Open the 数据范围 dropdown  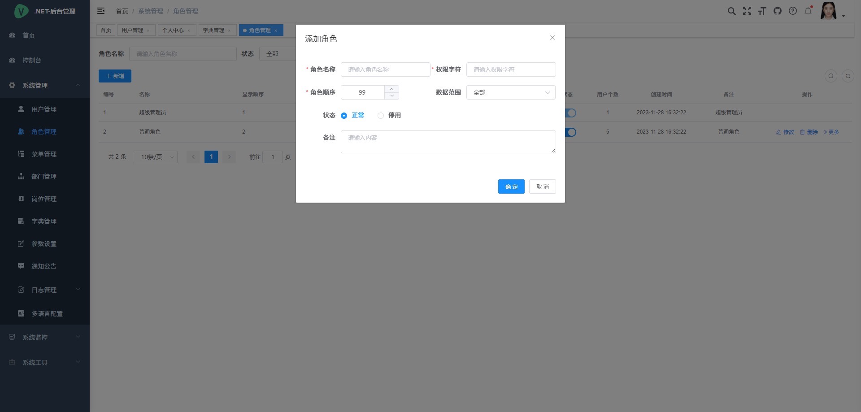(511, 92)
